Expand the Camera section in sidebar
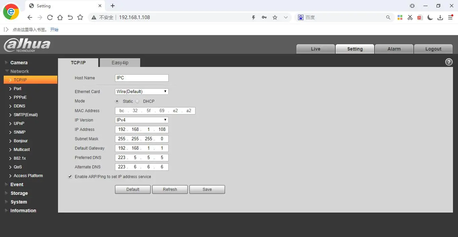The height and width of the screenshot is (237, 458). [19, 63]
